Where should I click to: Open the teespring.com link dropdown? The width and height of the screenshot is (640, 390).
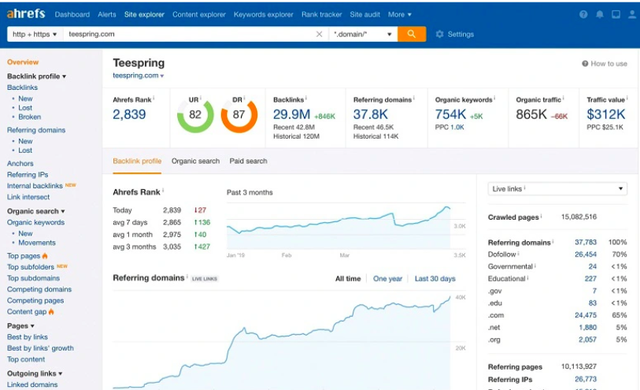[162, 76]
